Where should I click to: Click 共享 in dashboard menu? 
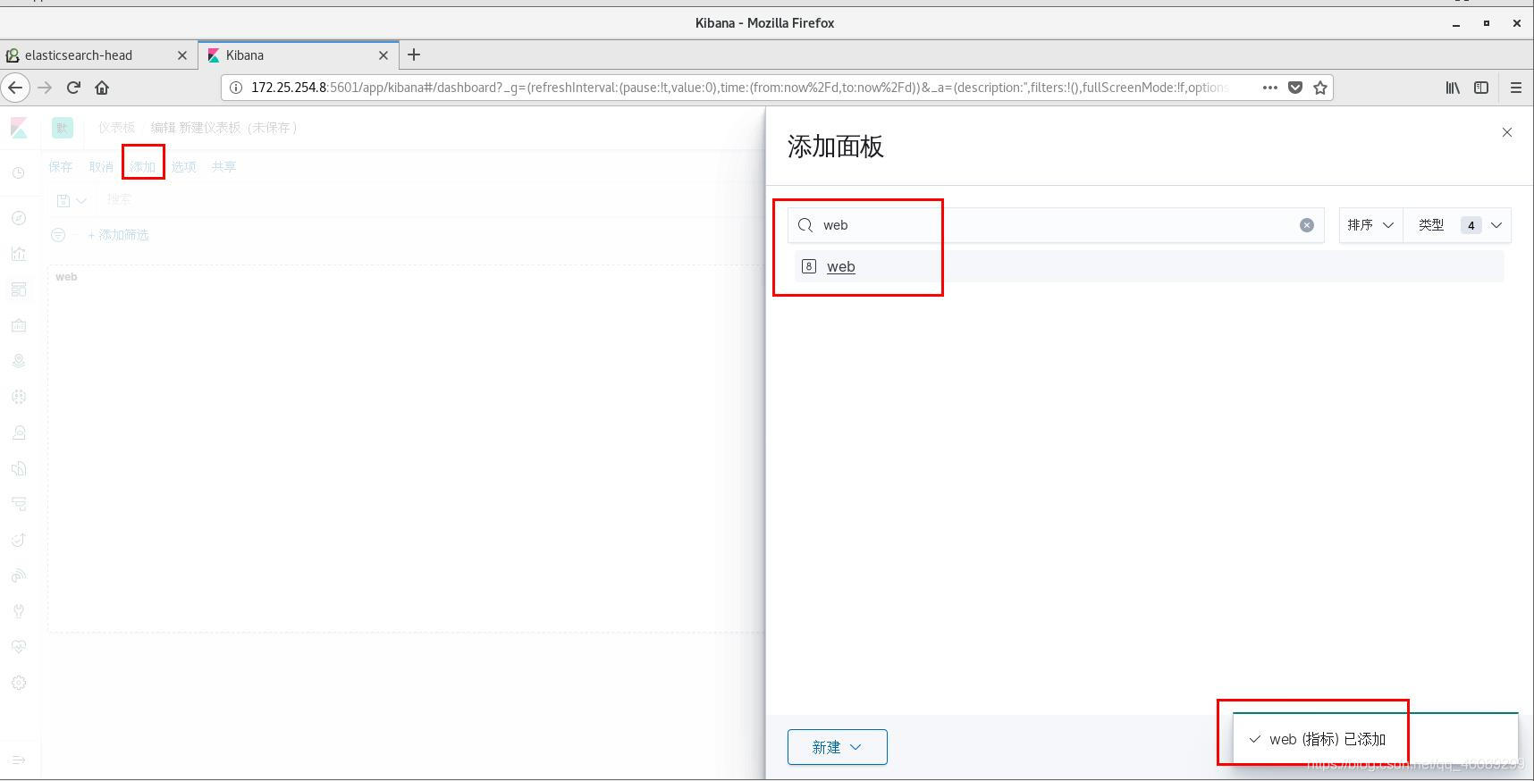pos(223,166)
